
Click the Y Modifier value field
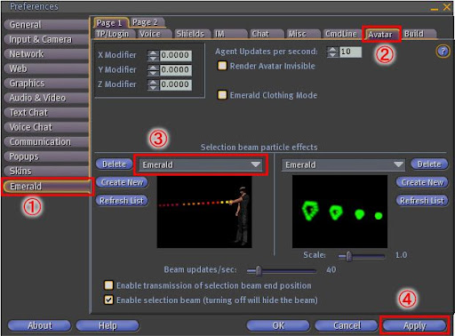click(x=176, y=70)
